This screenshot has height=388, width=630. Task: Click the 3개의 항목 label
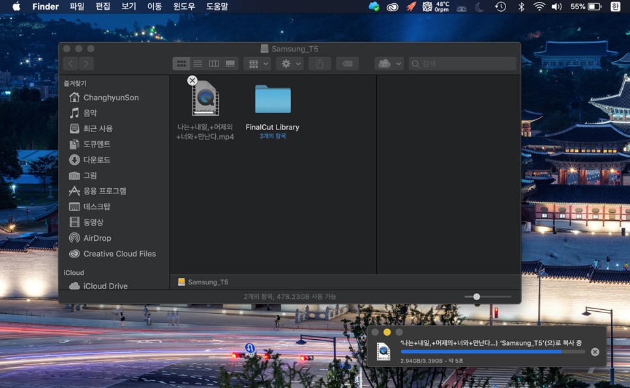coord(273,136)
